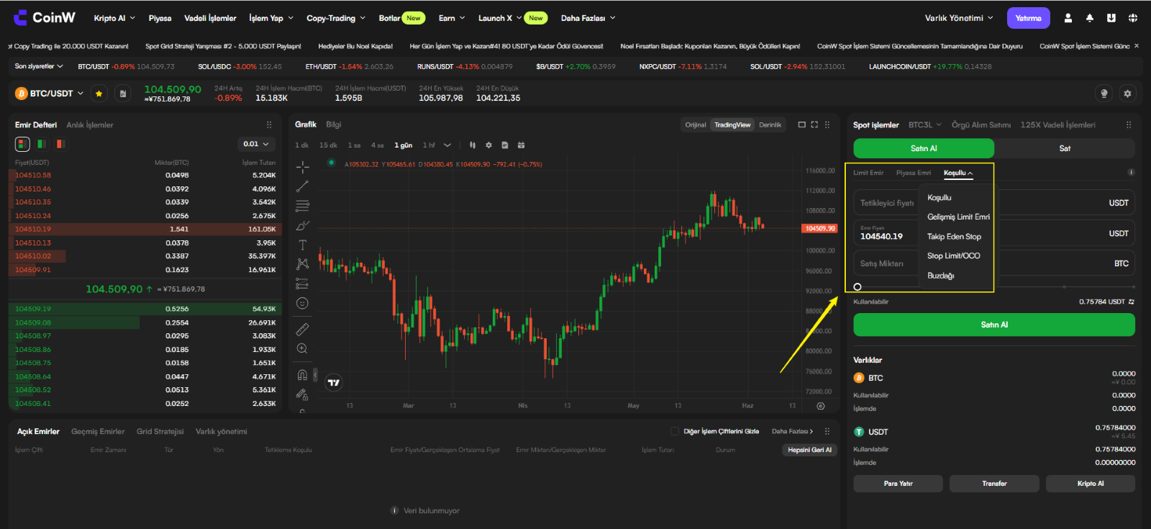Screen dimensions: 1151x529
Task: Open the chart calendar date icon
Action: click(x=521, y=145)
